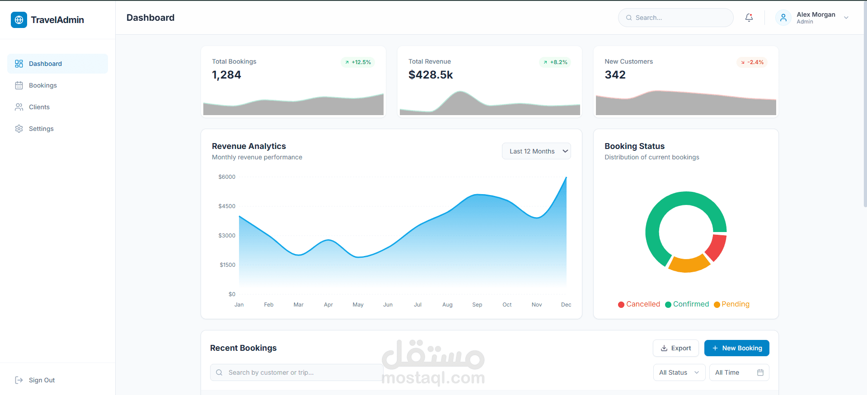Open the Dashboard menu item
Viewport: 867px width, 395px height.
pos(58,64)
